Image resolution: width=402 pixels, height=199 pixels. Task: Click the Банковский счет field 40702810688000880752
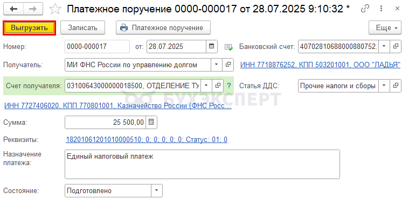[338, 47]
